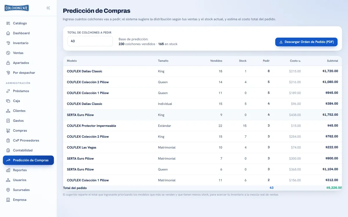Click the Caja icon
The height and width of the screenshot is (217, 348).
pos(8,101)
